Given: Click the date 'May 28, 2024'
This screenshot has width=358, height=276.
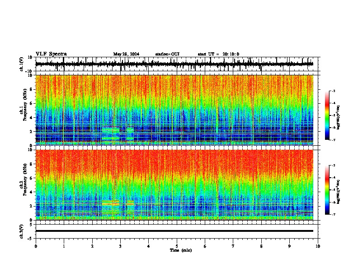Looking at the screenshot, I should (126, 54).
